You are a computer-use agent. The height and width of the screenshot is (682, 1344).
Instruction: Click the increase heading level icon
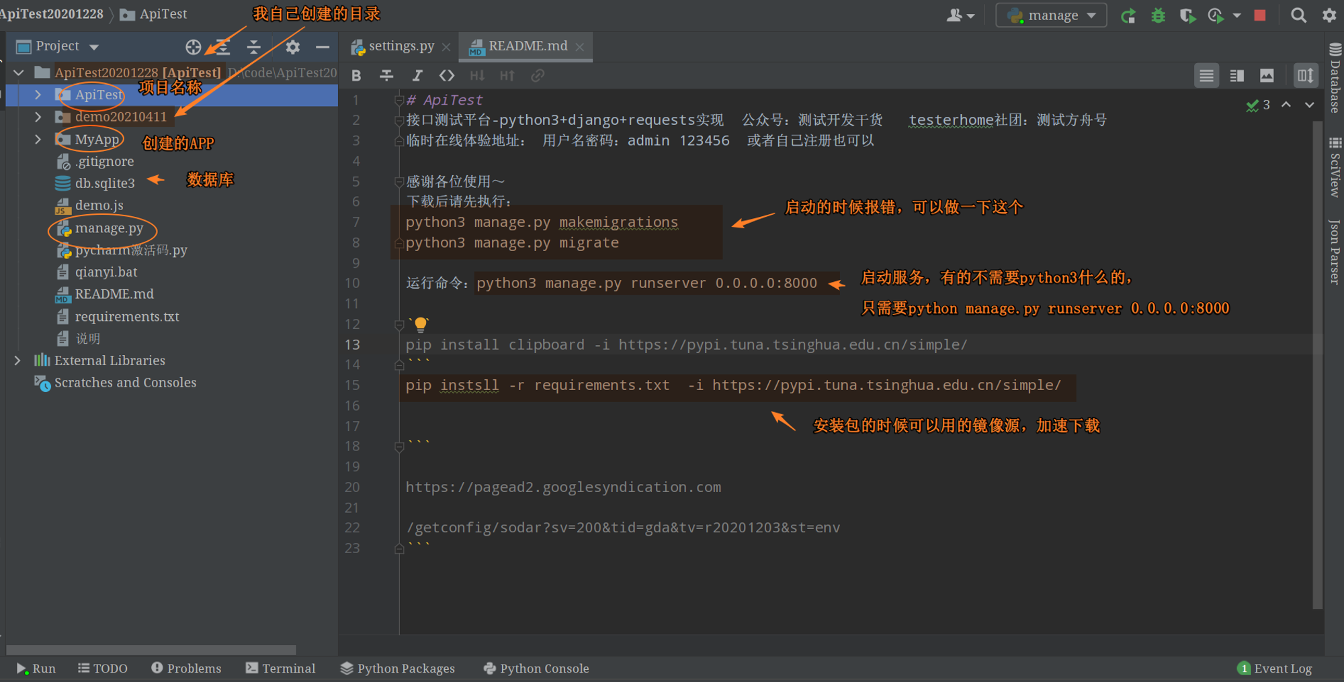click(507, 76)
